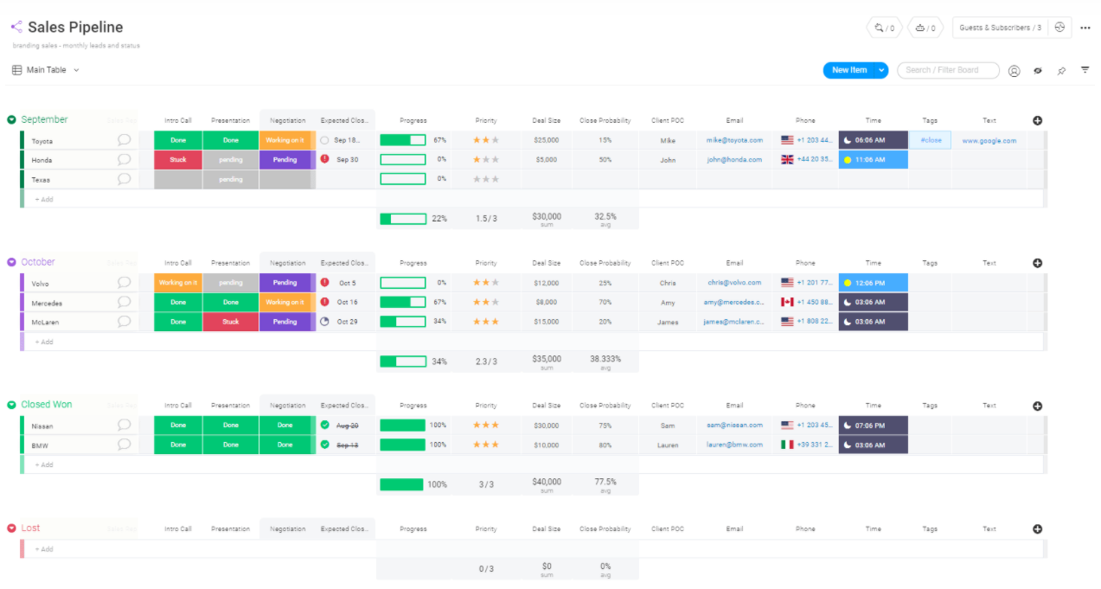The width and height of the screenshot is (1101, 589).
Task: Click the overdue alert icon for Volvo
Action: (x=324, y=282)
